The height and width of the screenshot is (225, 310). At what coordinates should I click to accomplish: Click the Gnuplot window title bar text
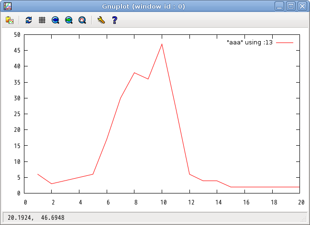(x=144, y=6)
